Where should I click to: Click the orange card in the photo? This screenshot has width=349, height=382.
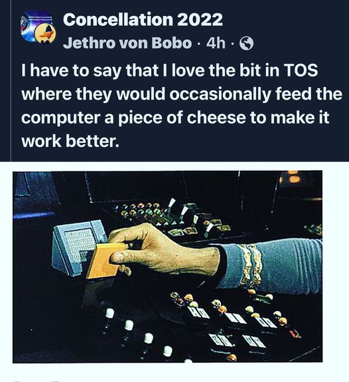[105, 260]
